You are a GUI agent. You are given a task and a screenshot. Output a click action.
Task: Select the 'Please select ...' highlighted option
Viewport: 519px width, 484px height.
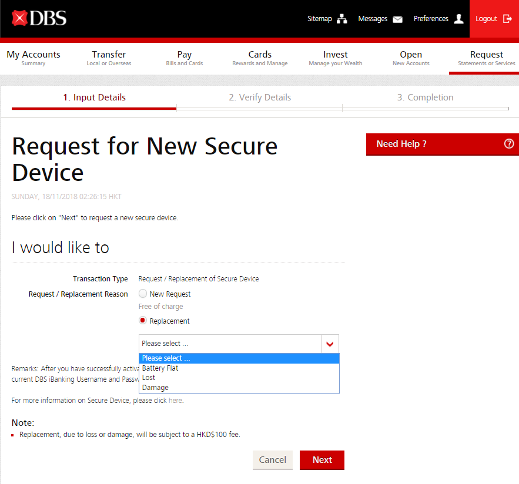[166, 358]
